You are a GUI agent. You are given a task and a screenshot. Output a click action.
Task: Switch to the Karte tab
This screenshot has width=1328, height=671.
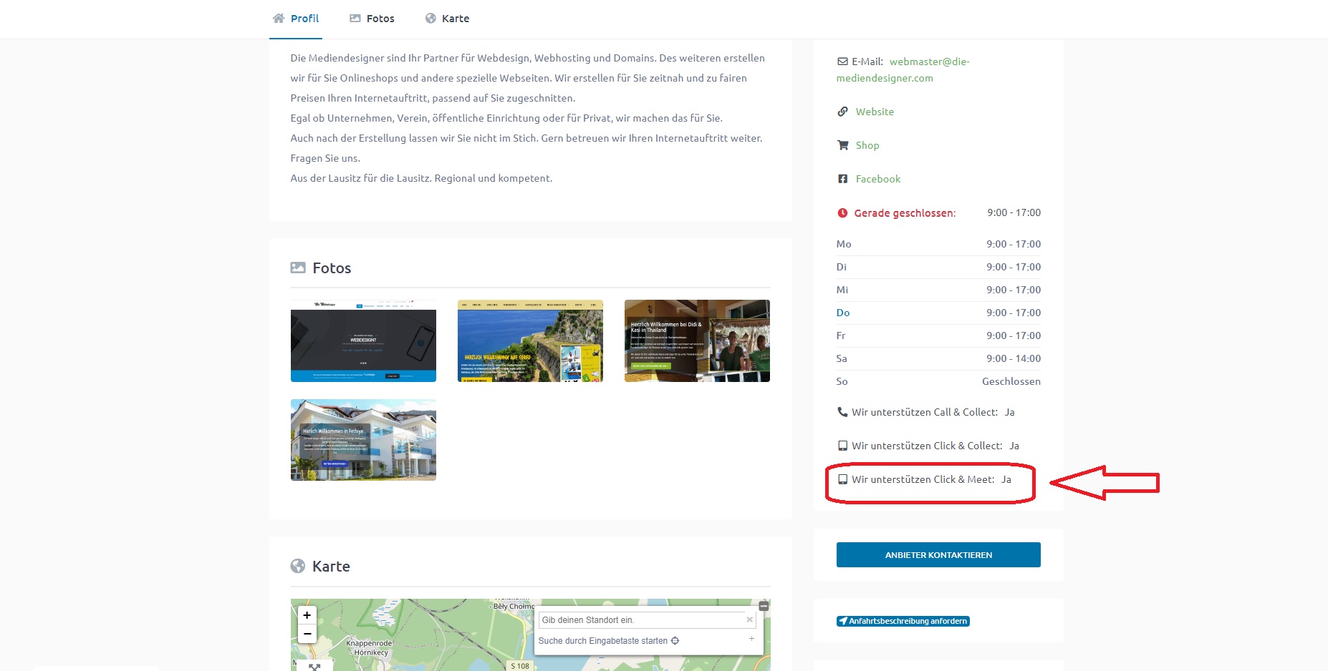click(x=447, y=19)
